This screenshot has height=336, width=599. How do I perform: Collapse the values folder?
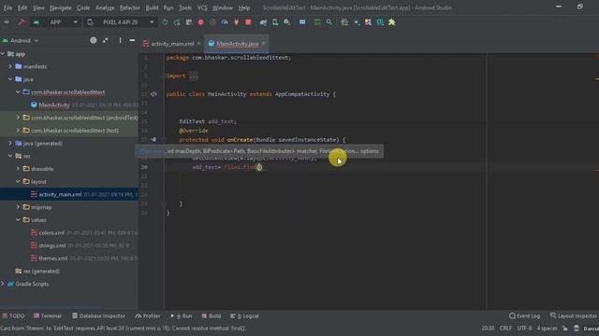point(18,220)
